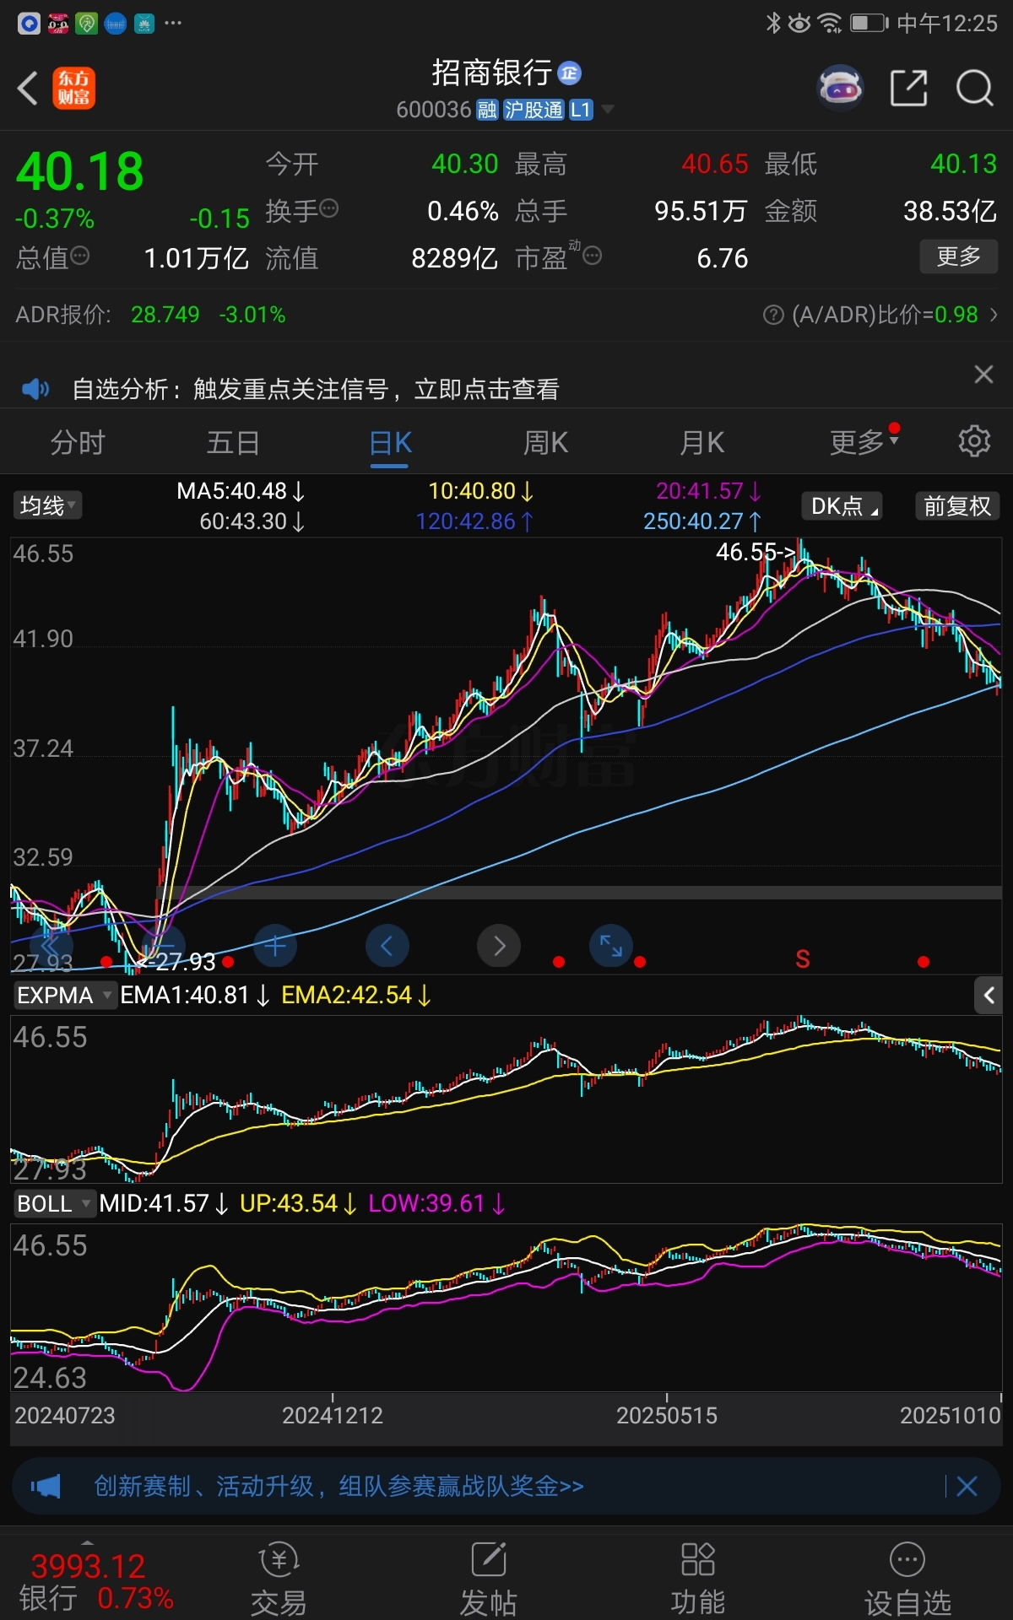Switch to 周K tab
The image size is (1013, 1620).
[545, 442]
